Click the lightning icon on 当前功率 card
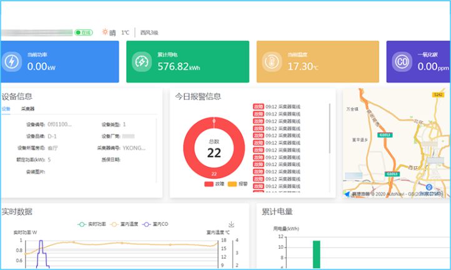Image resolution: width=451 pixels, height=270 pixels. click(12, 62)
